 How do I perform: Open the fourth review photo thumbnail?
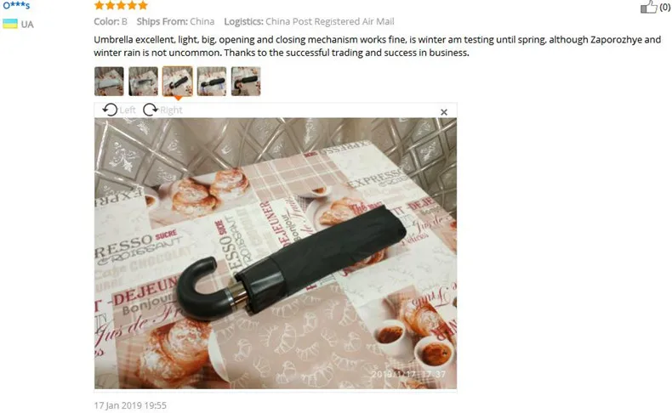point(212,82)
